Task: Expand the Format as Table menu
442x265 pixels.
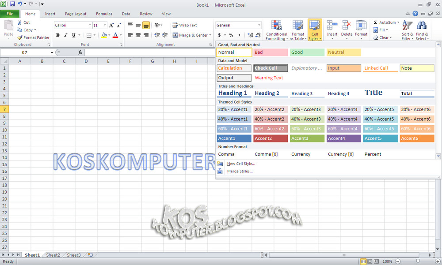Action: click(x=298, y=30)
